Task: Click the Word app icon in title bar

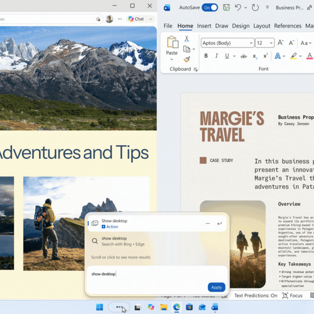Action: 167,8
